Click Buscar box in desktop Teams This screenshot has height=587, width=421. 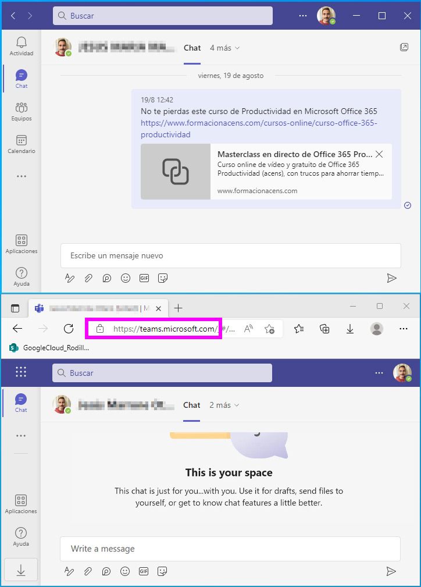click(x=162, y=16)
